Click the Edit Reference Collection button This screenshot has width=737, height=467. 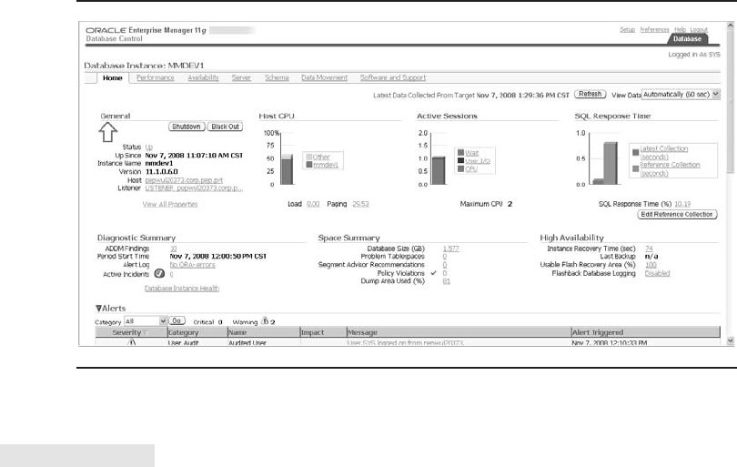click(677, 215)
